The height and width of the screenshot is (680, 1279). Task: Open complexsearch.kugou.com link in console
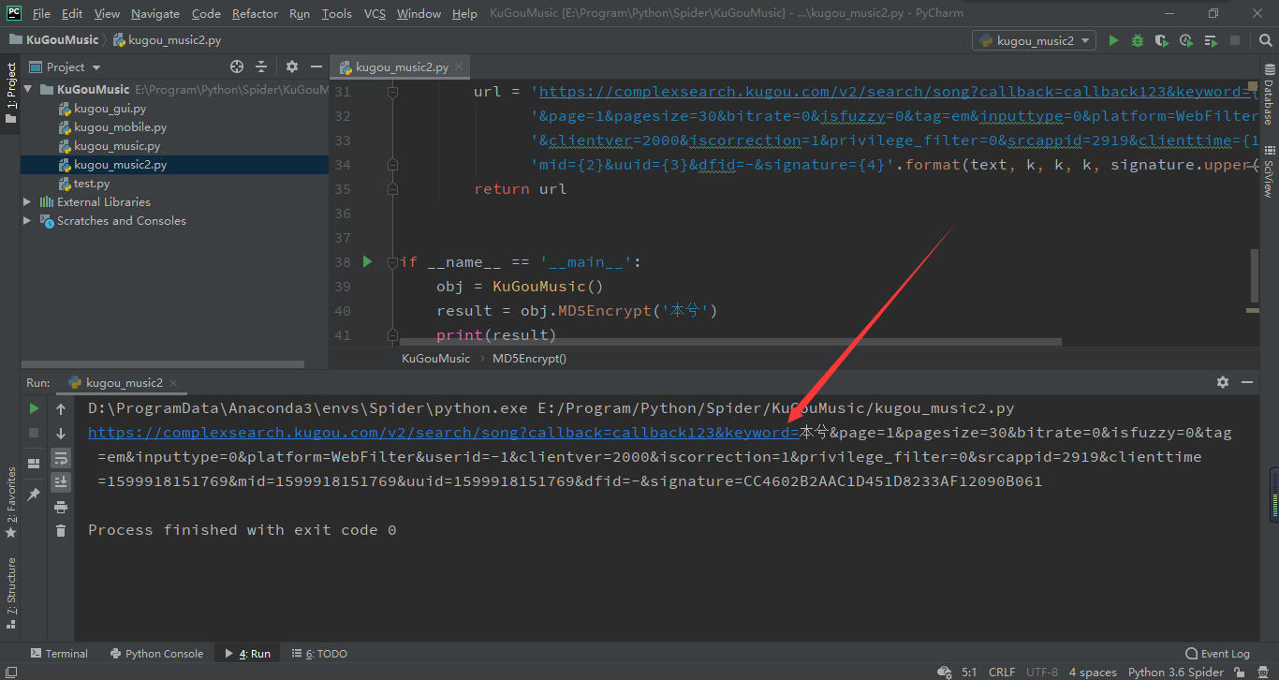(443, 432)
